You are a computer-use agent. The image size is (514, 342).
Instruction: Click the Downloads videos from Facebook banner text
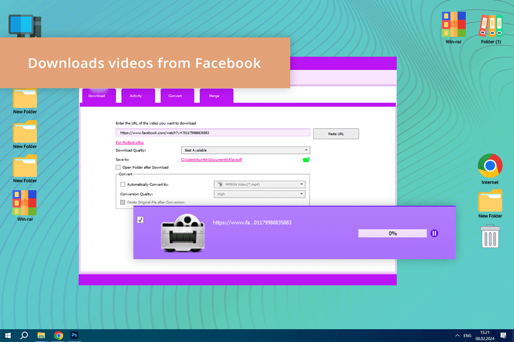click(144, 63)
